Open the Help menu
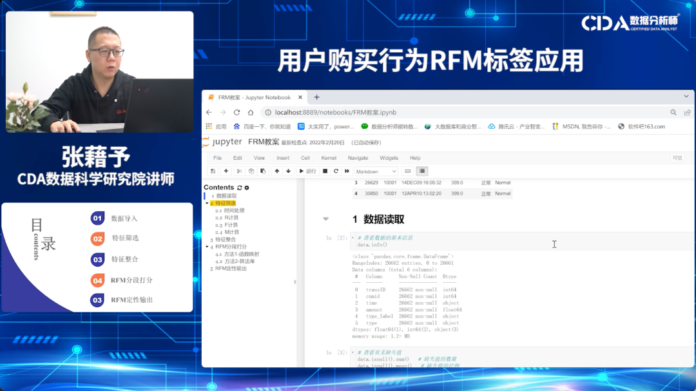Screen dimensions: 696x391 tap(415, 158)
